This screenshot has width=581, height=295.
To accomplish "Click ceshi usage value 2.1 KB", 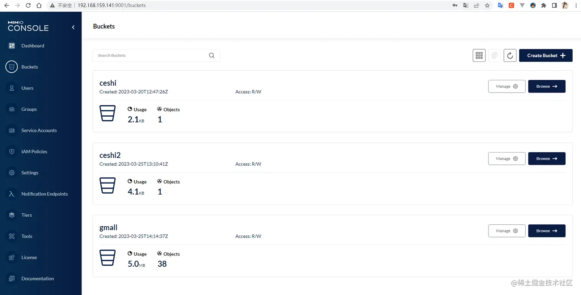I will pos(136,119).
